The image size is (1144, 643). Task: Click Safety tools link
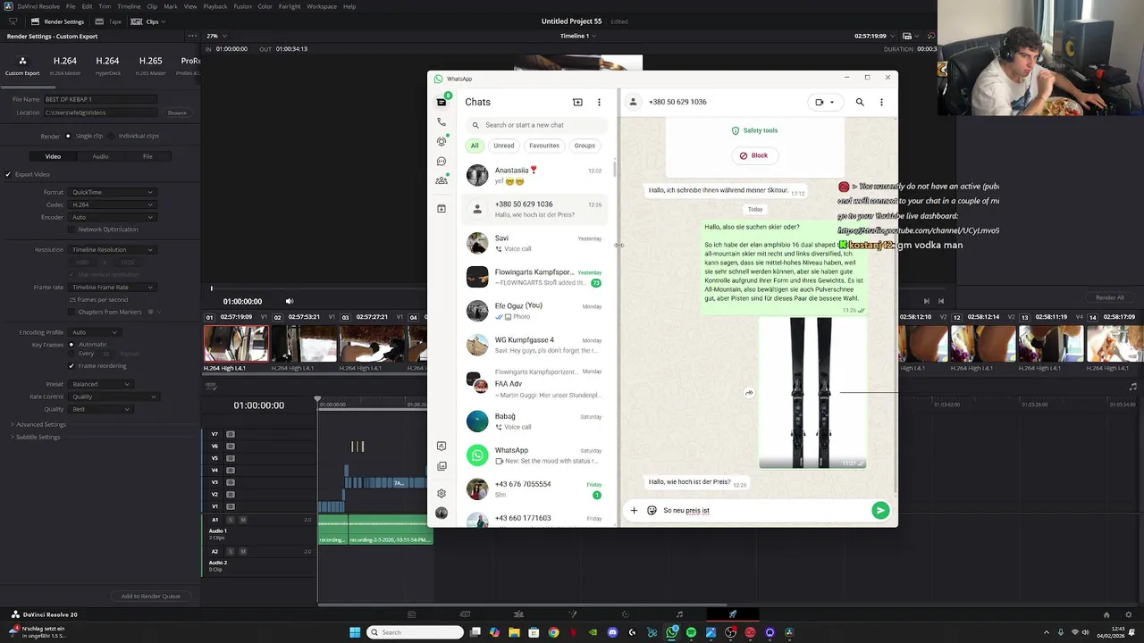pyautogui.click(x=755, y=130)
